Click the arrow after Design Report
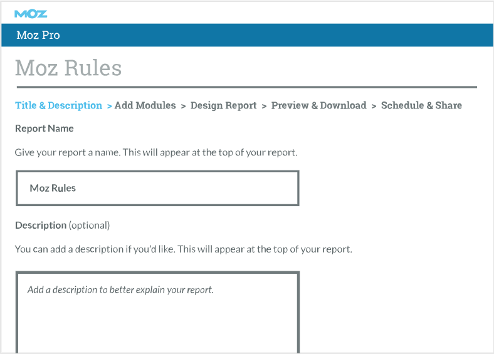494x354 pixels. pyautogui.click(x=264, y=106)
